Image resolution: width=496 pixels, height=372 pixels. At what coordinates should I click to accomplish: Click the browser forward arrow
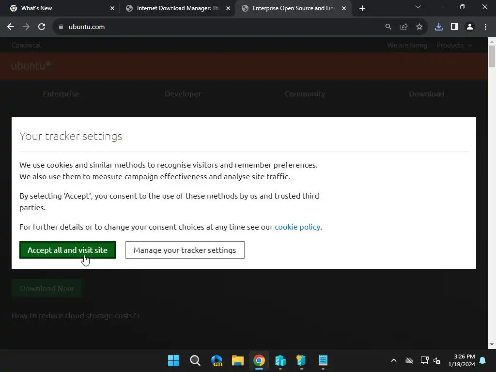(x=26, y=27)
